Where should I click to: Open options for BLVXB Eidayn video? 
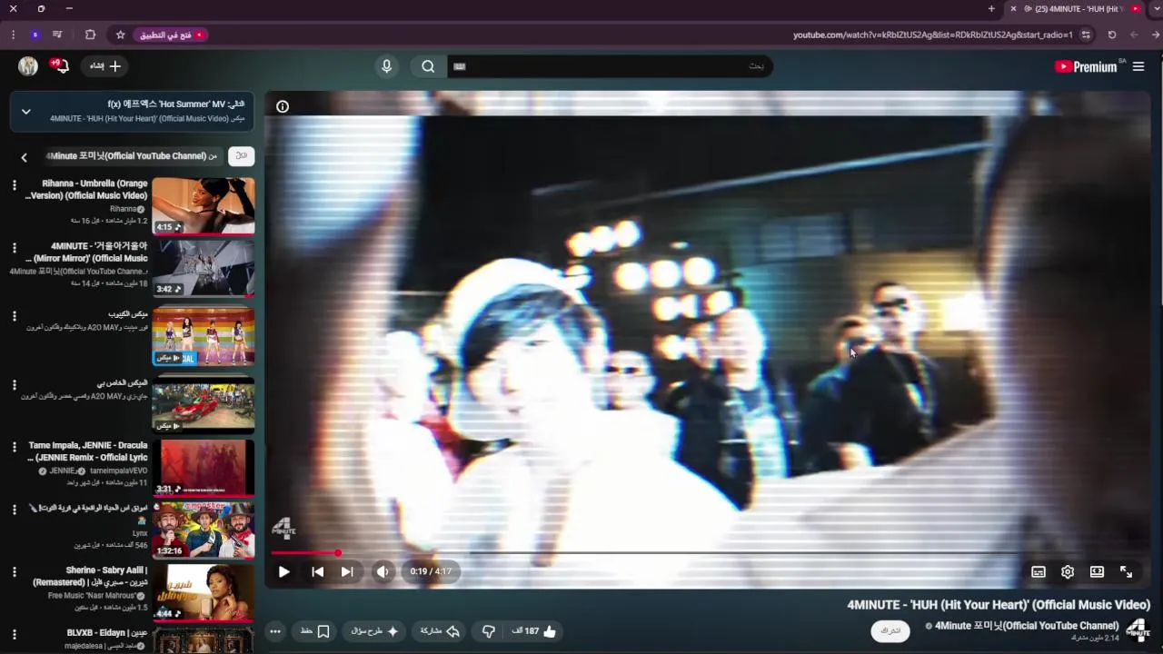tap(14, 635)
